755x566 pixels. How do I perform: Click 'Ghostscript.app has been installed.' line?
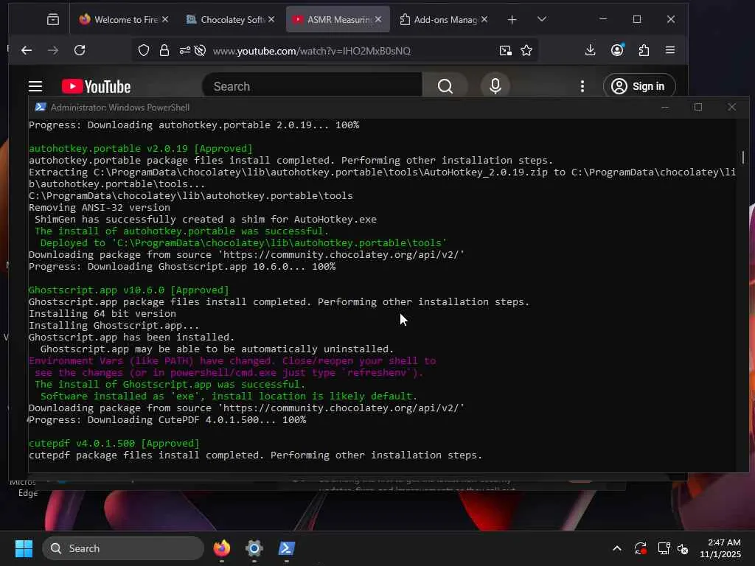point(131,337)
